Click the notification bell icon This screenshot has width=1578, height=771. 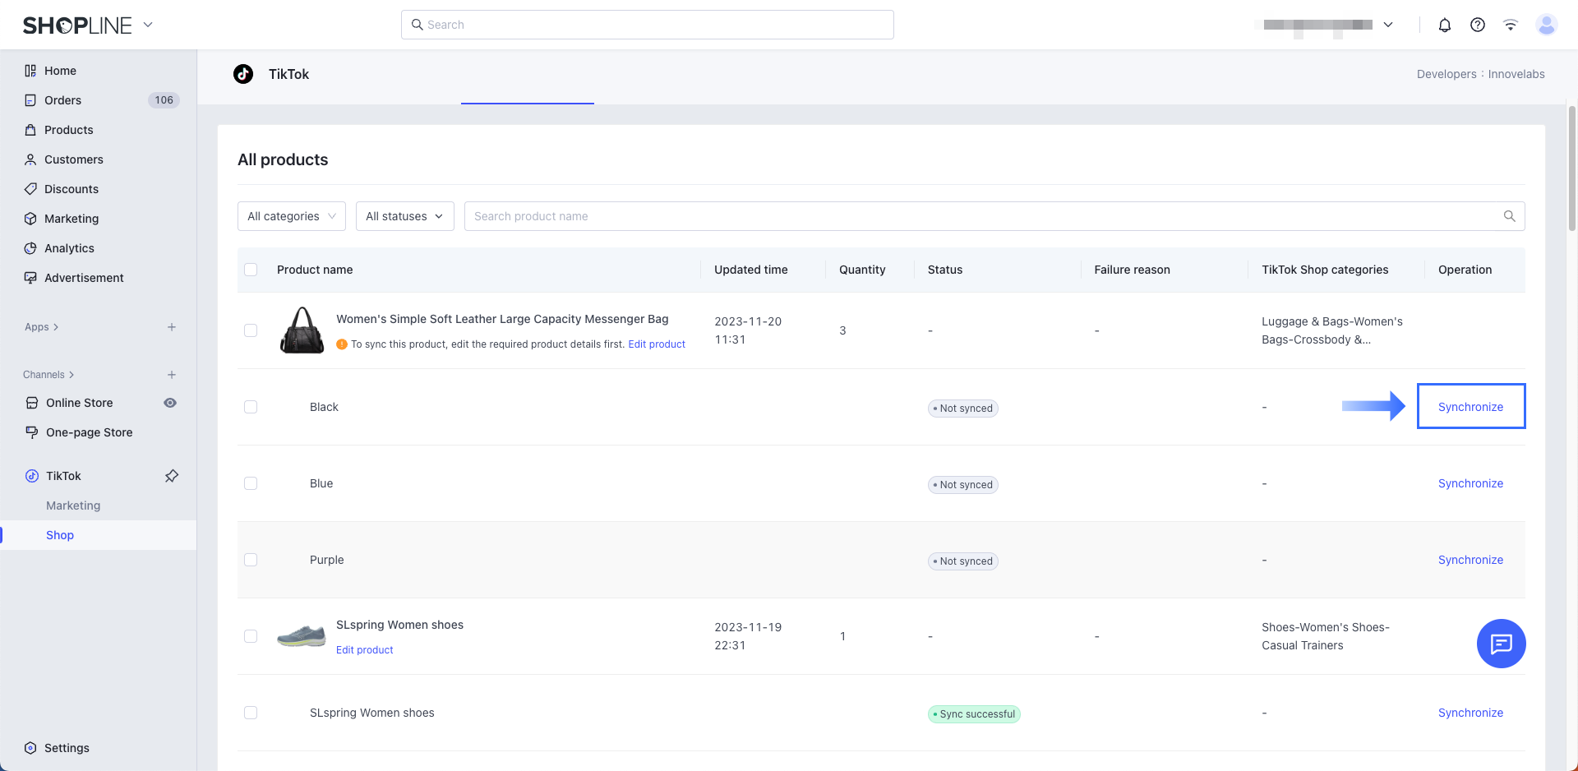click(1444, 25)
